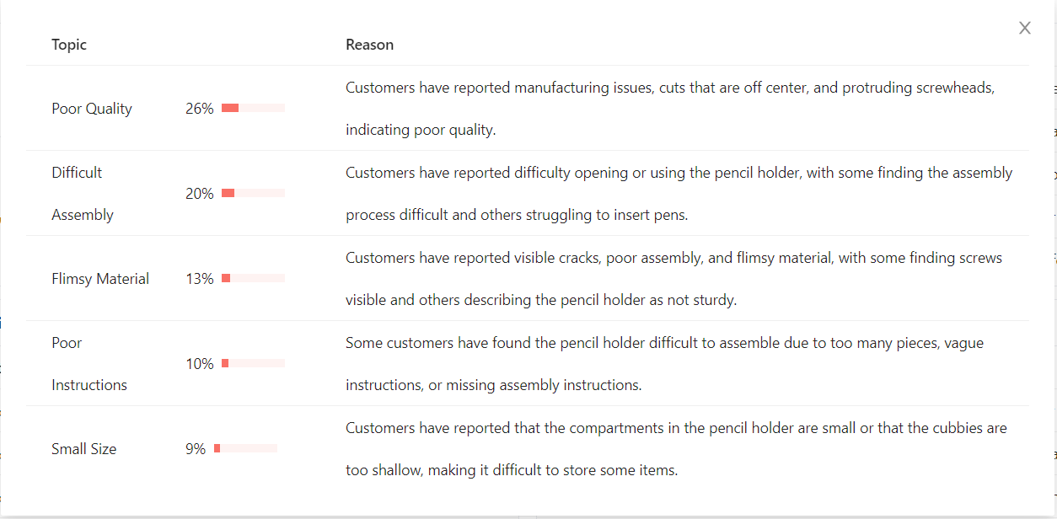Click the Poor Quality reason text
The height and width of the screenshot is (519, 1057).
670,109
